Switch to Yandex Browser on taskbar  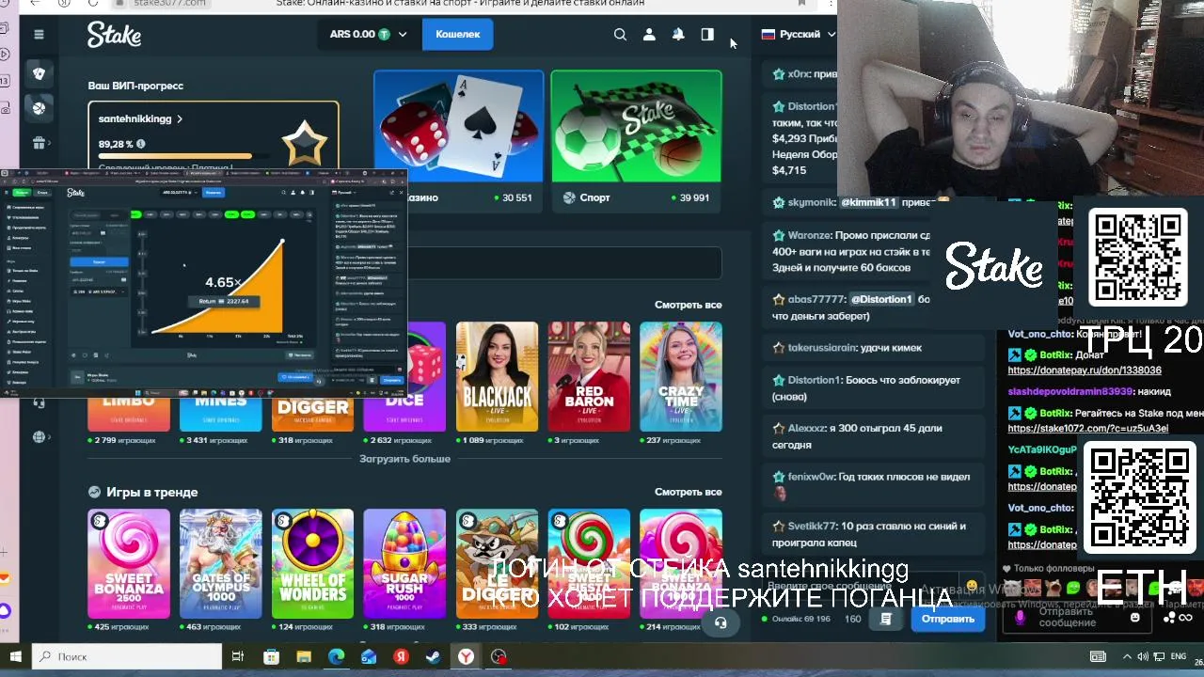pyautogui.click(x=467, y=656)
